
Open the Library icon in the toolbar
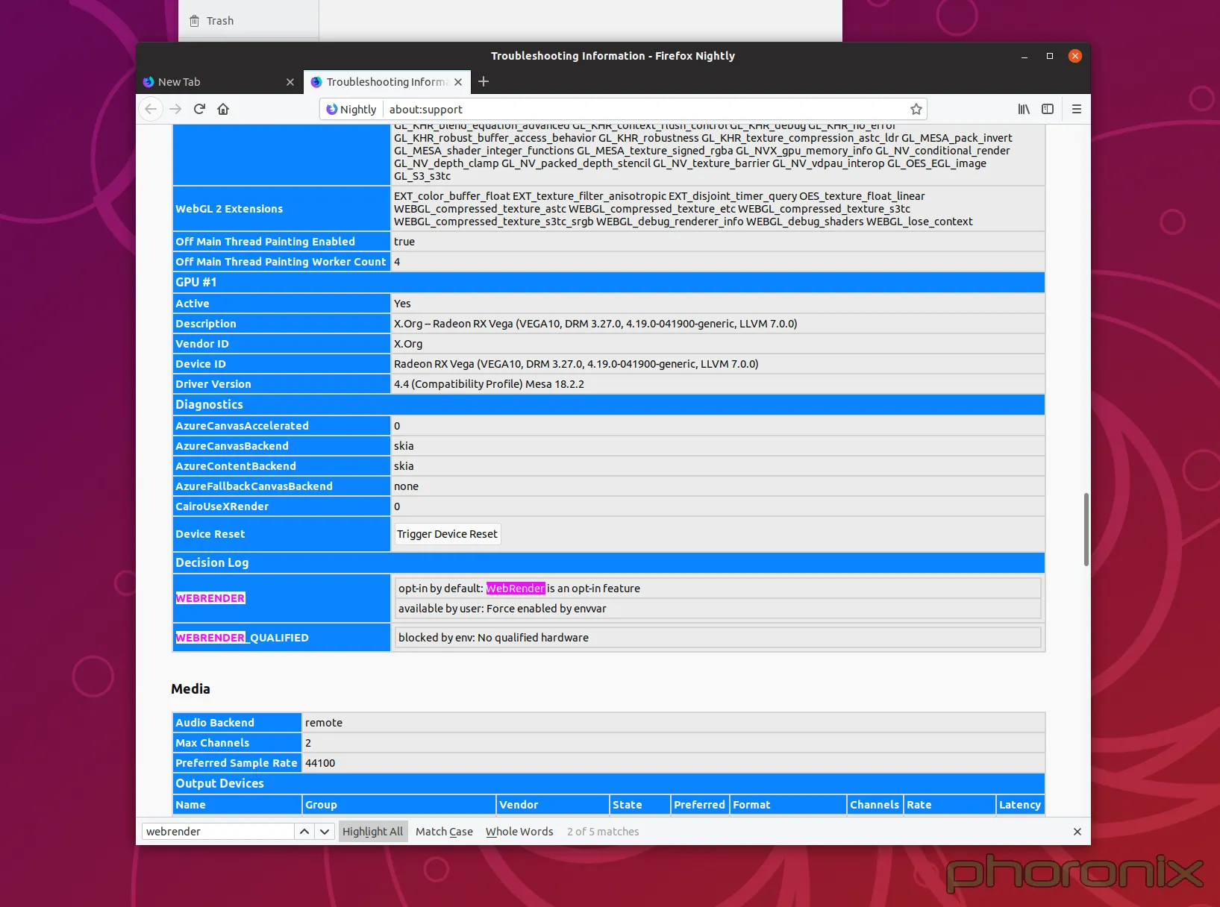[x=1024, y=109]
